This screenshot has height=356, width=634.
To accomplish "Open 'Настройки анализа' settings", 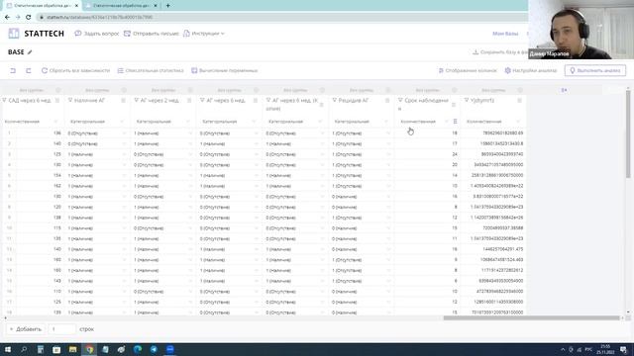I will [531, 70].
